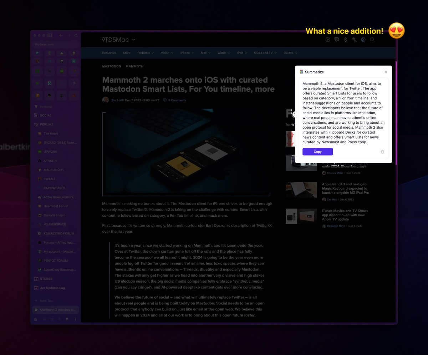Image resolution: width=428 pixels, height=355 pixels.
Task: Select the Mammoth 2 marches active tab
Action: 56,310
